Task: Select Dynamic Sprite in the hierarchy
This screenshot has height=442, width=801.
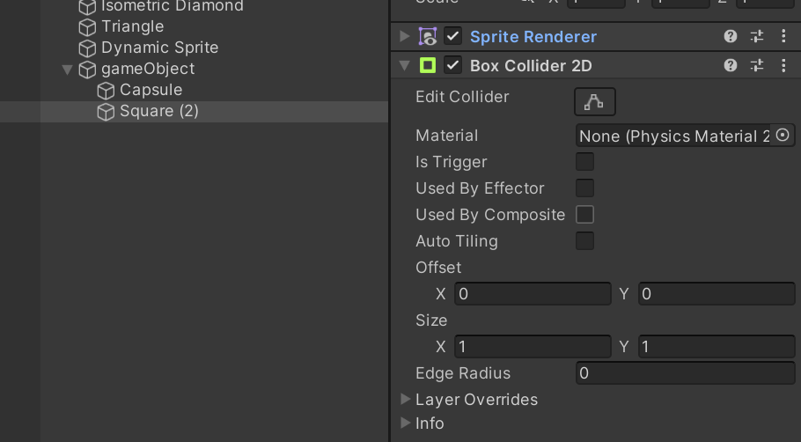Action: coord(159,48)
